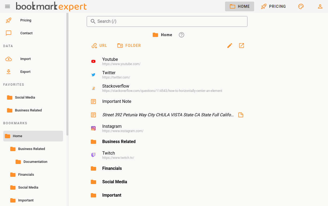Click the Import cloud upload icon
The width and height of the screenshot is (328, 206).
9,59
